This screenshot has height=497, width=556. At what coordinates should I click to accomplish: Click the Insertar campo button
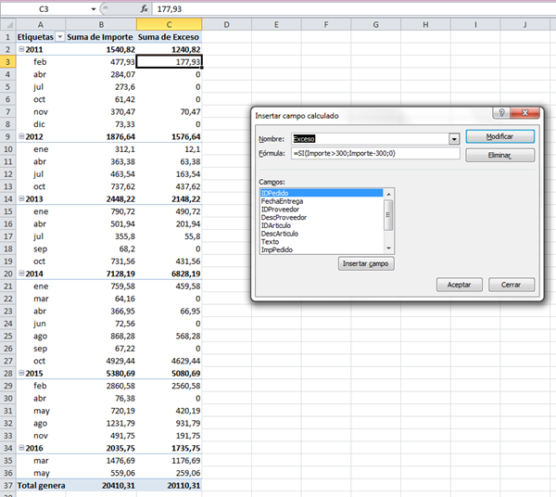[367, 264]
